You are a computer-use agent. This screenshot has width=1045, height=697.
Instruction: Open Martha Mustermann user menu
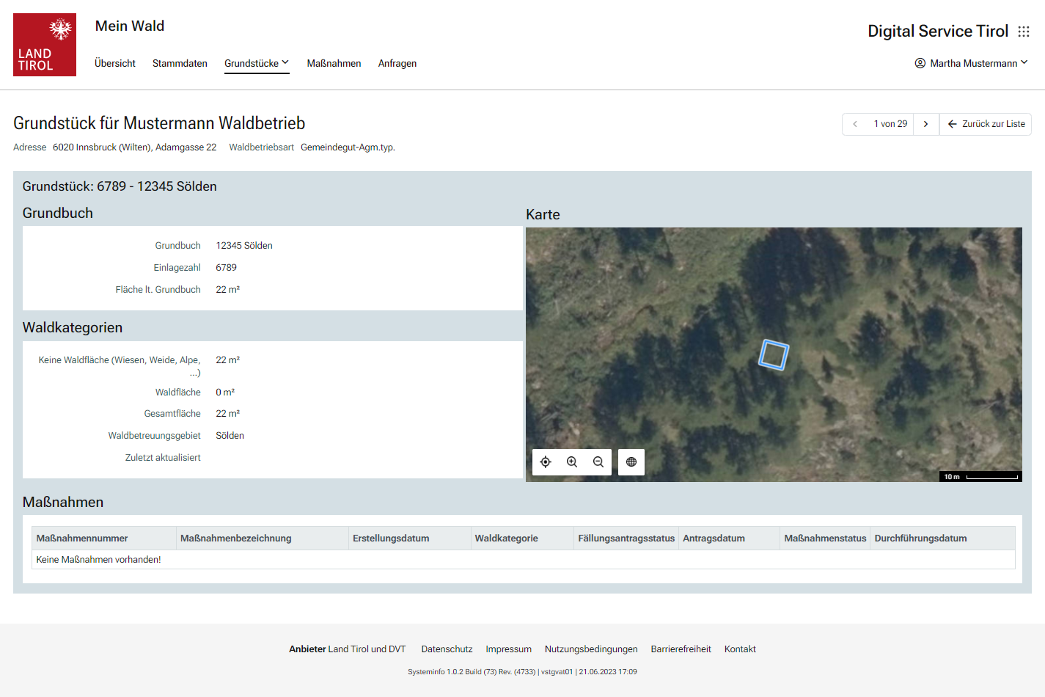[971, 63]
